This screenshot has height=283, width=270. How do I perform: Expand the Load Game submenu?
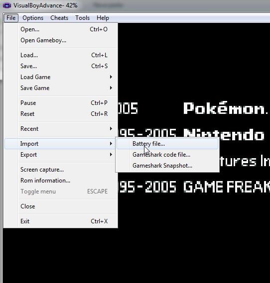(x=61, y=77)
